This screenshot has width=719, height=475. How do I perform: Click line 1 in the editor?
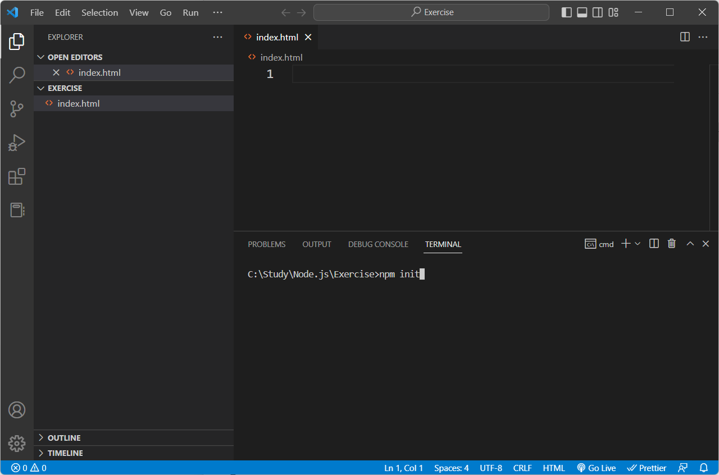(483, 74)
